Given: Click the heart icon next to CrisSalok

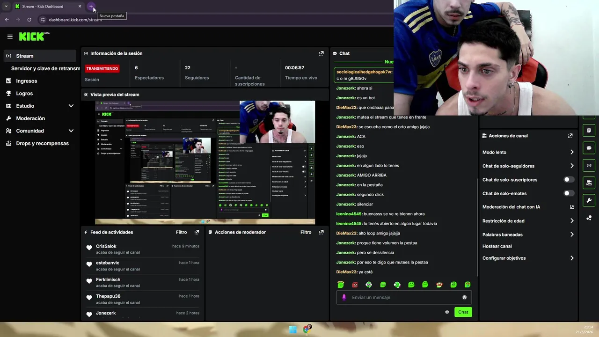Looking at the screenshot, I should [x=89, y=248].
